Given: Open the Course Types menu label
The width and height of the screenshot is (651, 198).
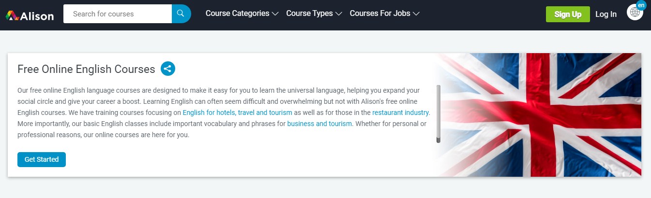Looking at the screenshot, I should tap(309, 14).
